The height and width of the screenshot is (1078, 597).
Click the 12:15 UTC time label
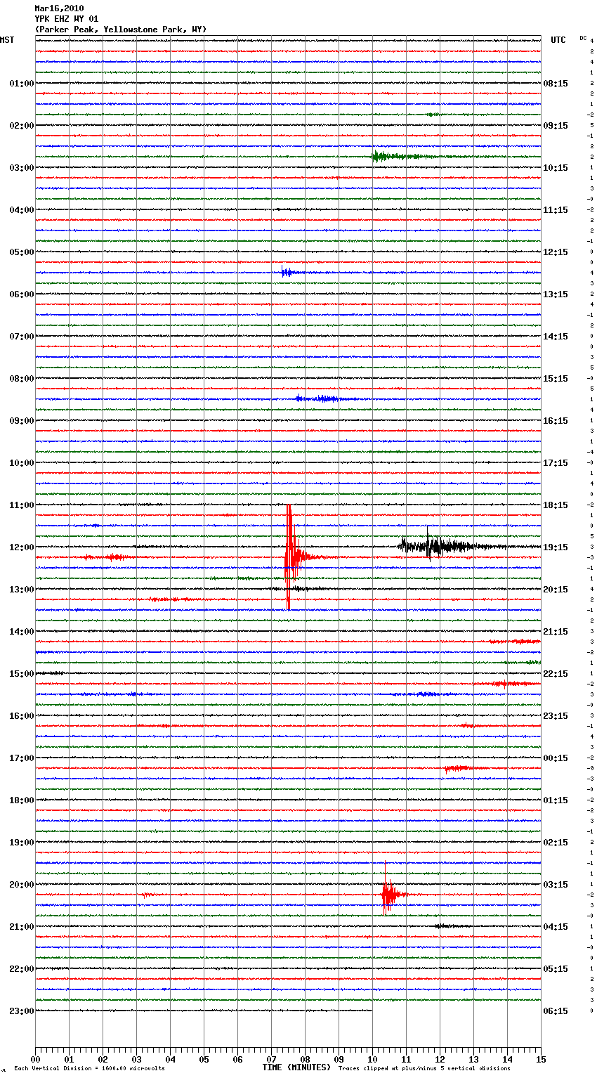click(x=556, y=252)
